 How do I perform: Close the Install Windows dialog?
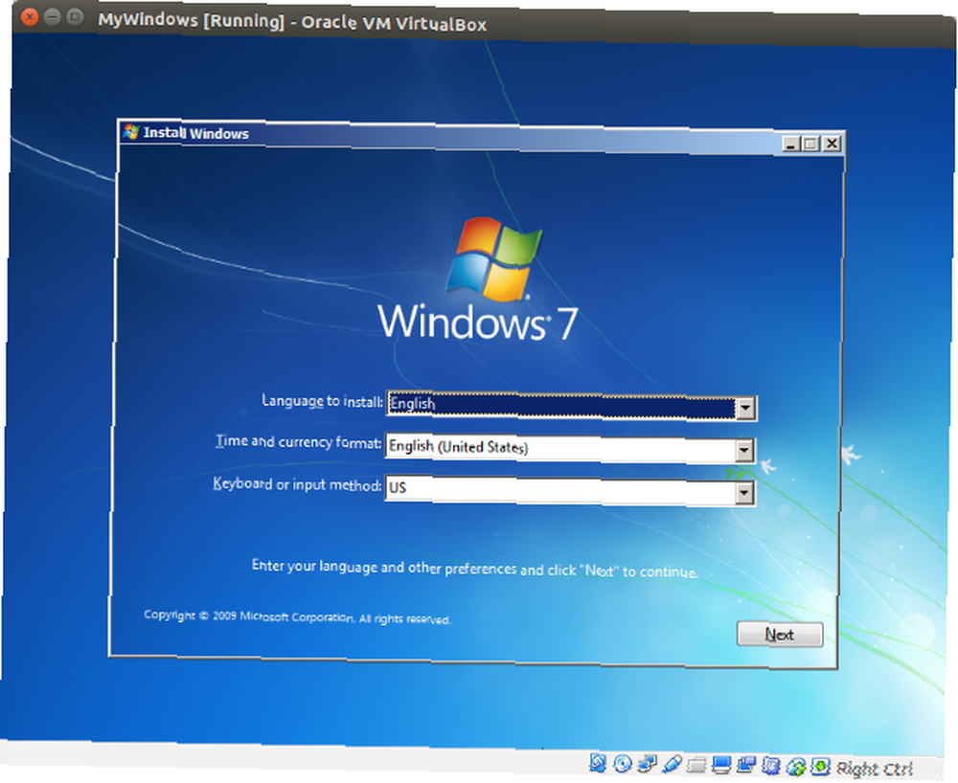pos(832,144)
